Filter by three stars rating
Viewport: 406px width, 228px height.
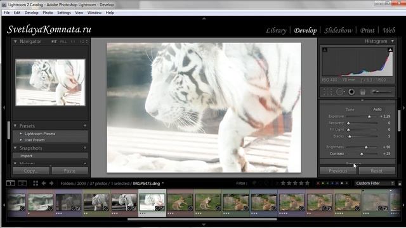coord(295,183)
